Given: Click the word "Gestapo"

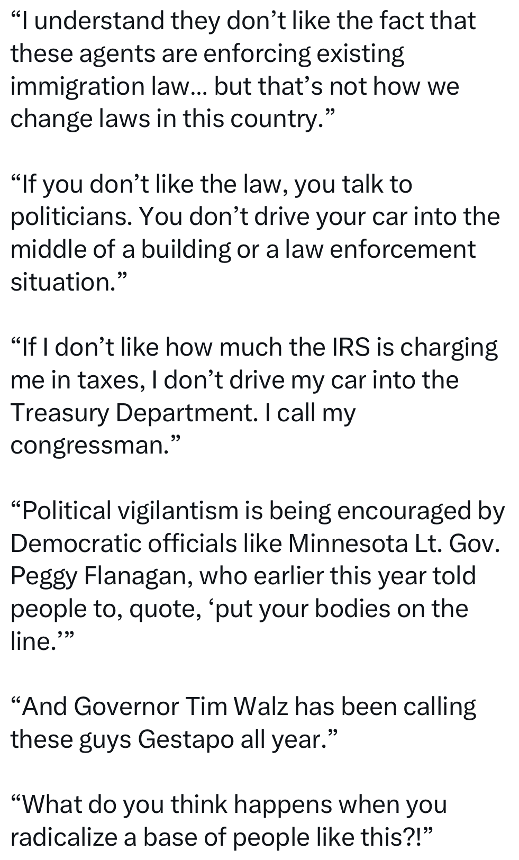Looking at the screenshot, I should tap(187, 739).
